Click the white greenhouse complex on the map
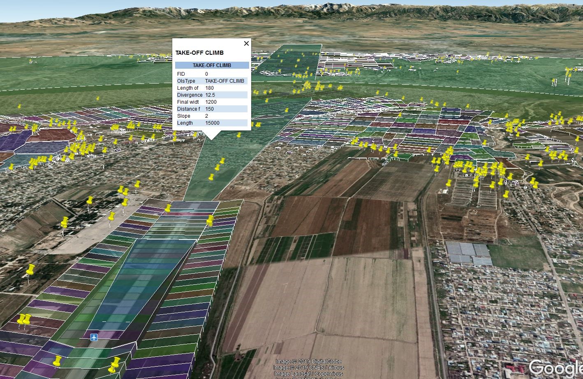This screenshot has width=583, height=379. click(x=469, y=252)
